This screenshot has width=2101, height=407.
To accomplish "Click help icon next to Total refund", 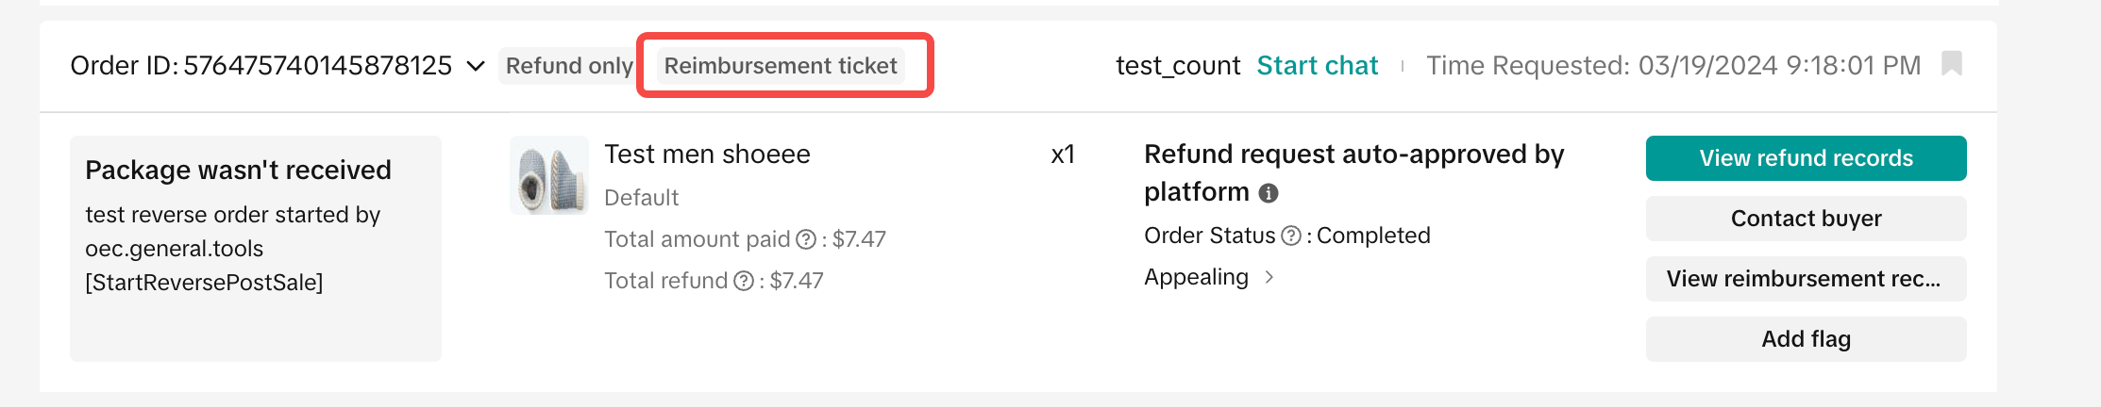I will click(744, 281).
